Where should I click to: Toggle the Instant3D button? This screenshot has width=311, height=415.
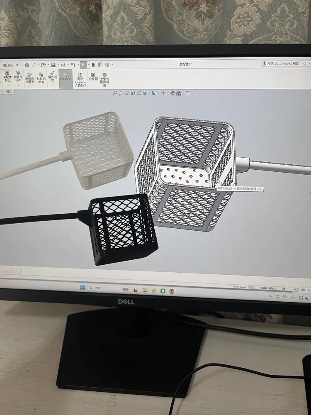[66, 77]
